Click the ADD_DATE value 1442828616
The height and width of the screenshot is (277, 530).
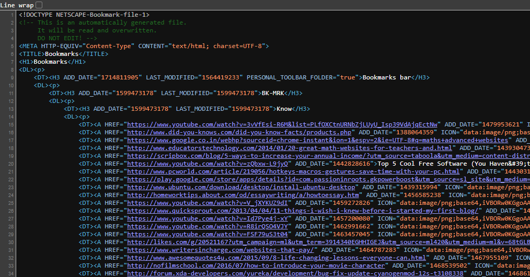[351, 164]
